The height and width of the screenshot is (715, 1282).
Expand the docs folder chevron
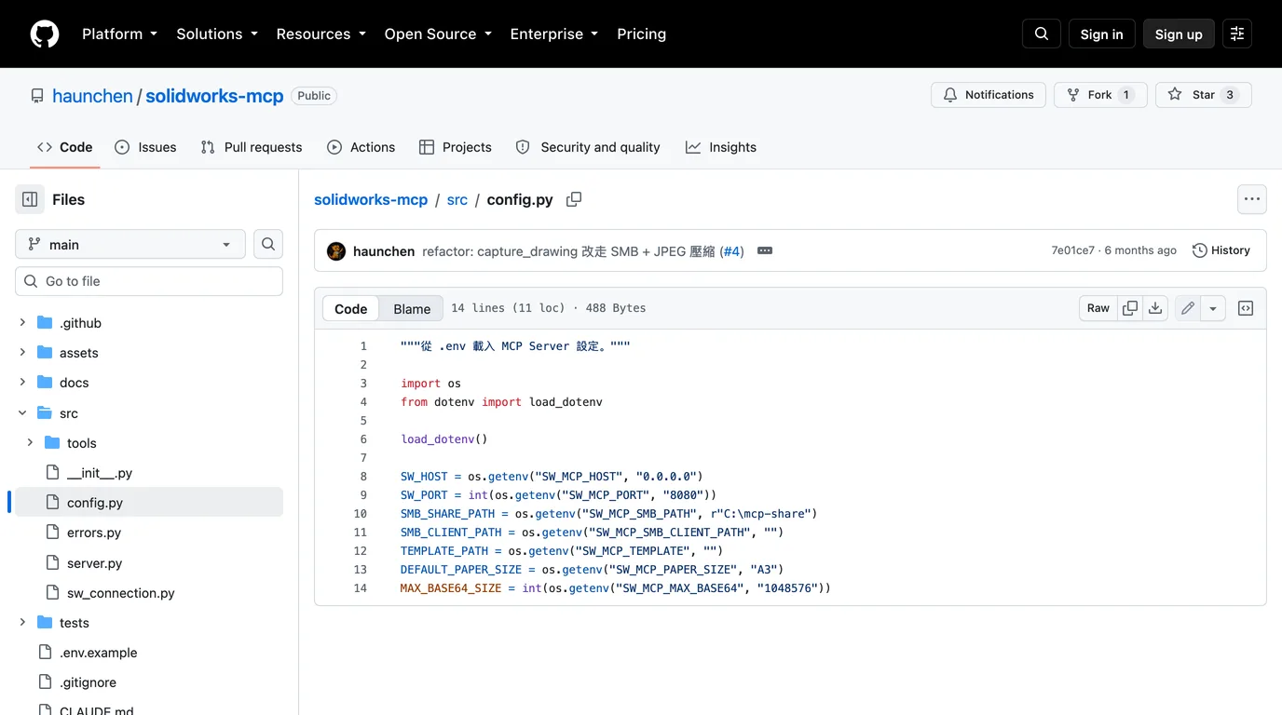pos(22,383)
